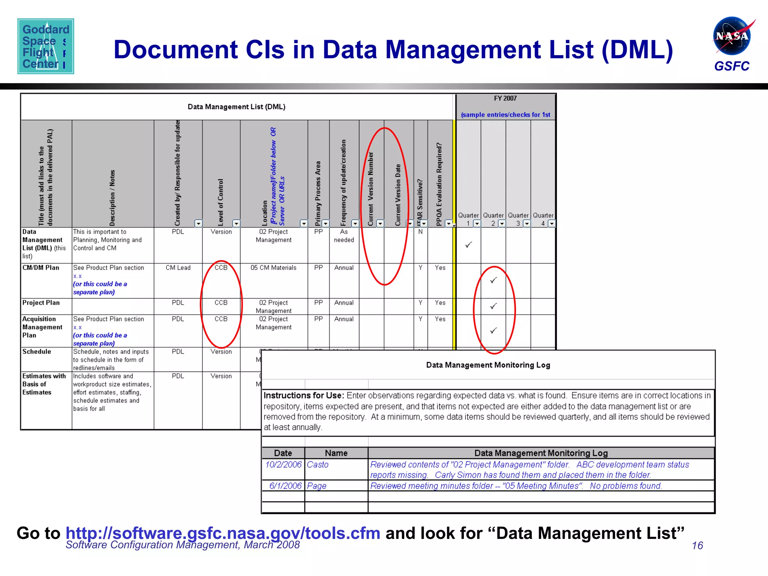Select the 'Page' name cell
This screenshot has width=768, height=576.
[336, 486]
